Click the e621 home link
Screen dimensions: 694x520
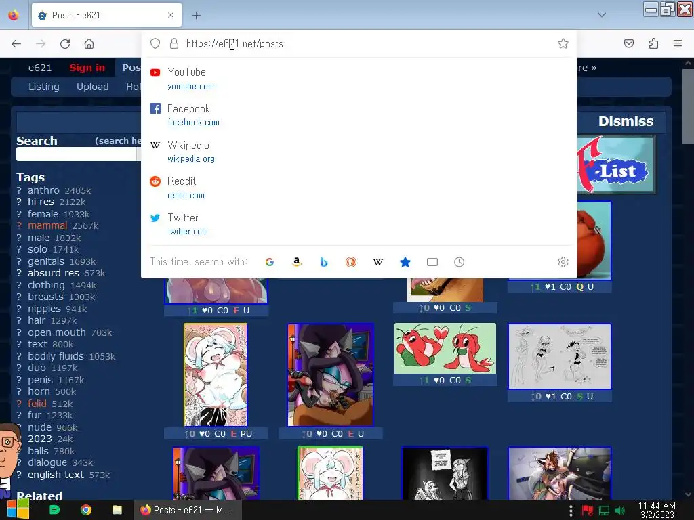tap(40, 68)
